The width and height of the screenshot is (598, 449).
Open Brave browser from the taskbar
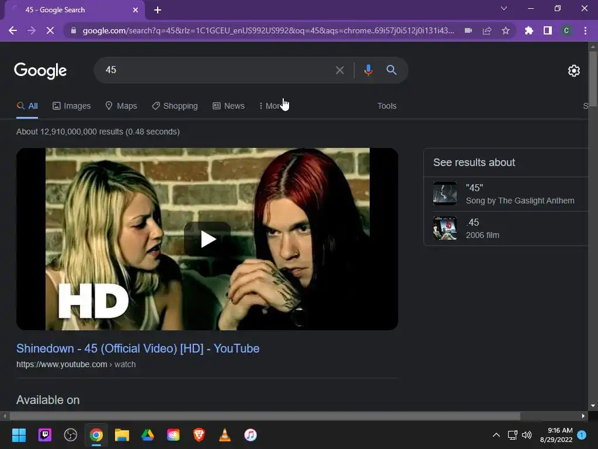click(x=199, y=435)
